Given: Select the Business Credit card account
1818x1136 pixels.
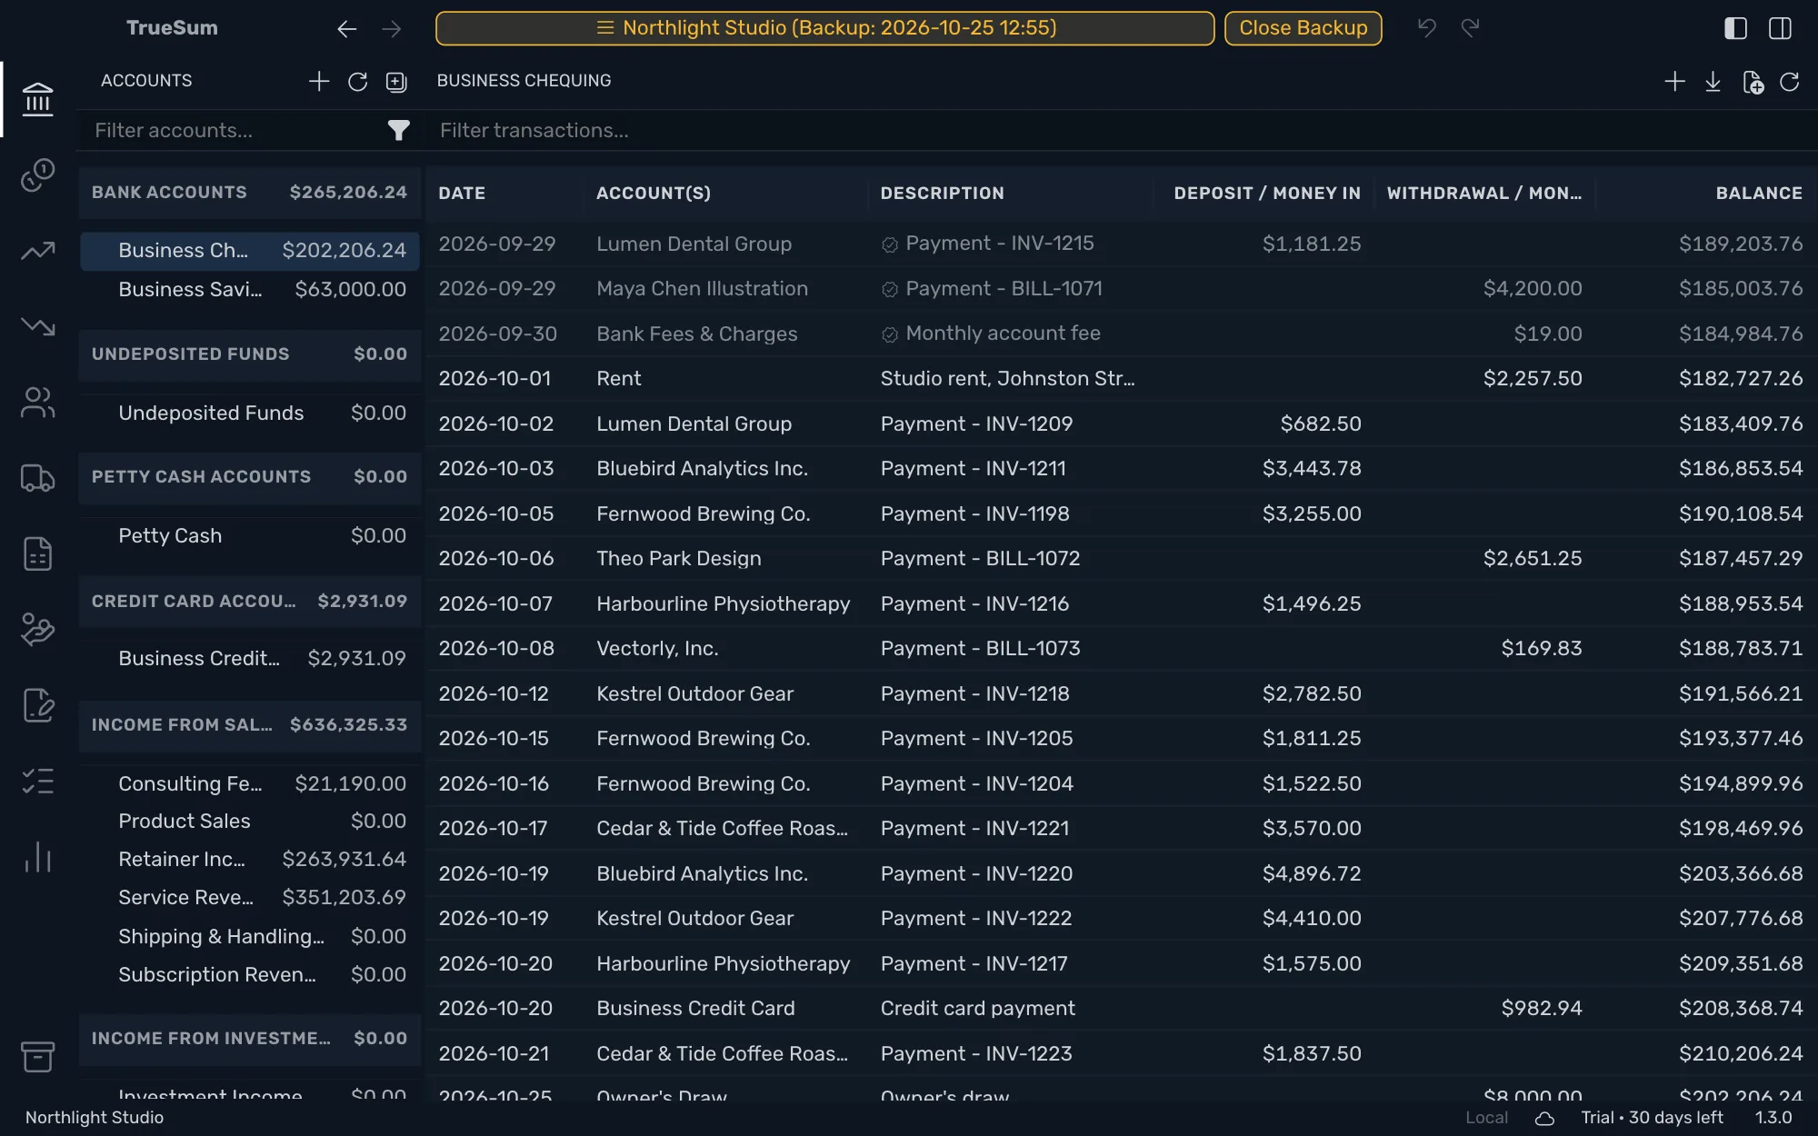Looking at the screenshot, I should (x=249, y=659).
